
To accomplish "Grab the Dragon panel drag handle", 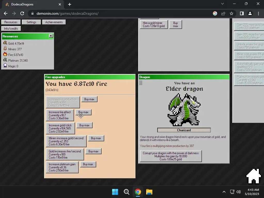I will [x=141, y=83].
